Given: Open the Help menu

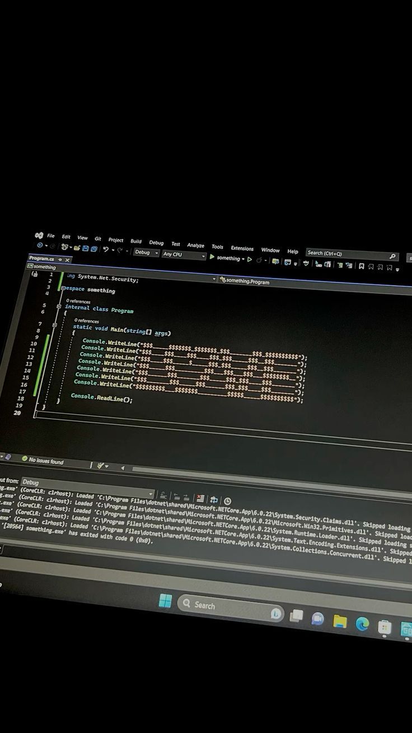Looking at the screenshot, I should pos(293,251).
